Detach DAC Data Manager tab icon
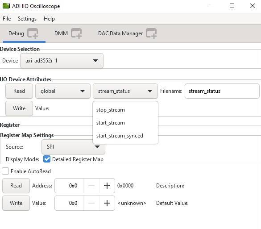261x229 pixels. (151, 33)
